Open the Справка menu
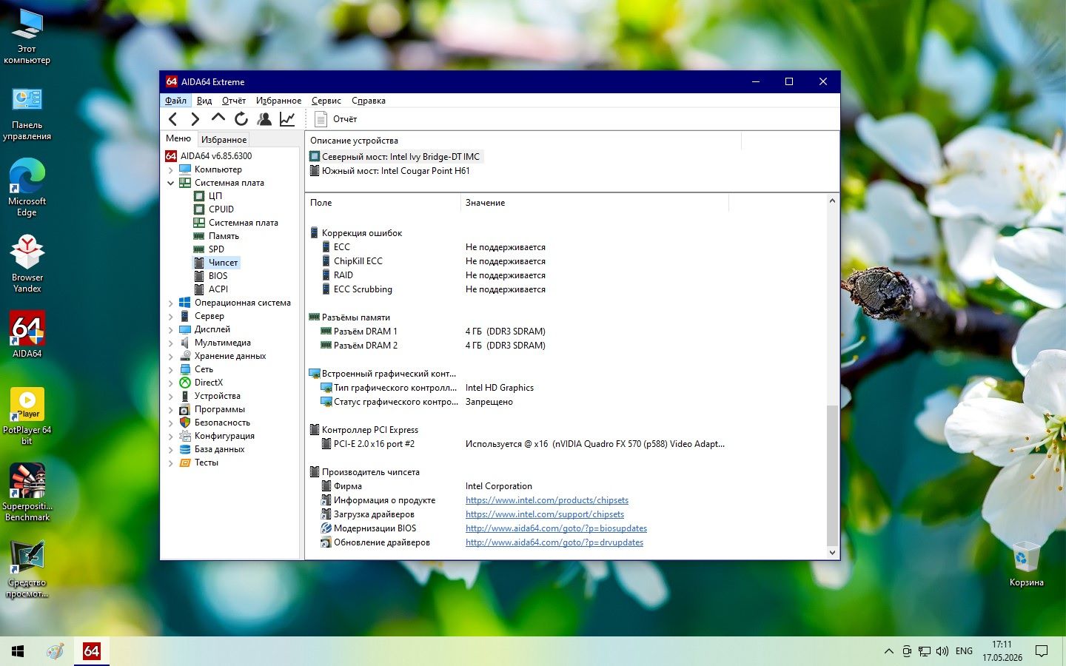The width and height of the screenshot is (1066, 666). point(369,101)
